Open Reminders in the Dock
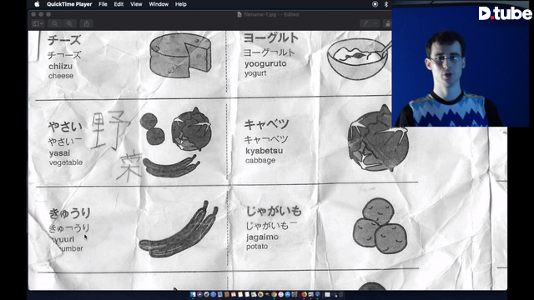The height and width of the screenshot is (300, 534). click(247, 294)
